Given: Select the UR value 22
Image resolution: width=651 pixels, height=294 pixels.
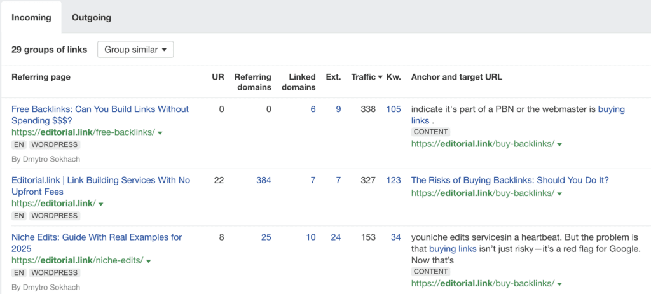Looking at the screenshot, I should coord(220,180).
